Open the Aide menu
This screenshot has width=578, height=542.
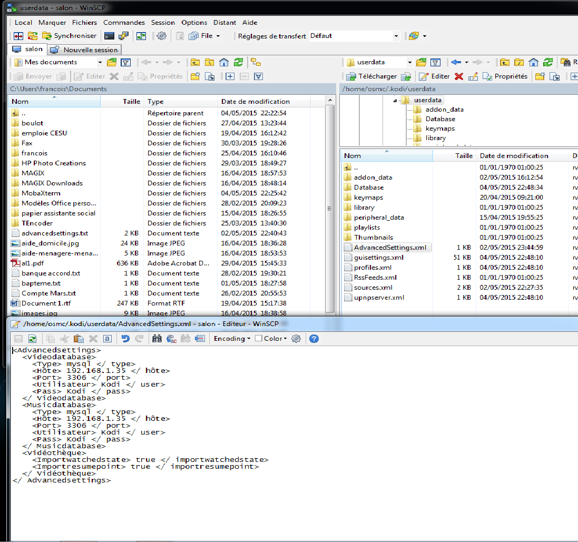[x=250, y=23]
